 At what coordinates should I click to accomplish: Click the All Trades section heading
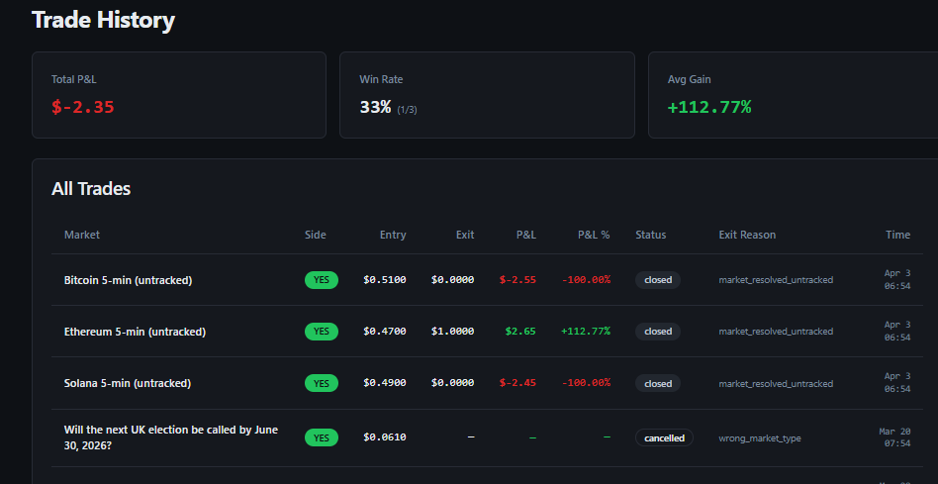tap(91, 189)
